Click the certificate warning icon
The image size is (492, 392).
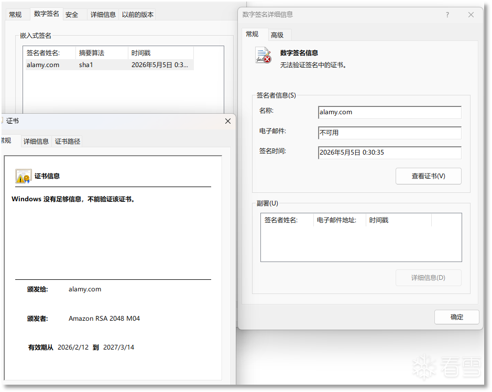23,176
